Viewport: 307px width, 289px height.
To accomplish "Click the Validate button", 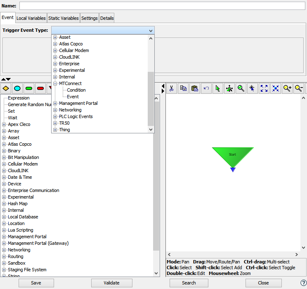I will (x=111, y=283).
